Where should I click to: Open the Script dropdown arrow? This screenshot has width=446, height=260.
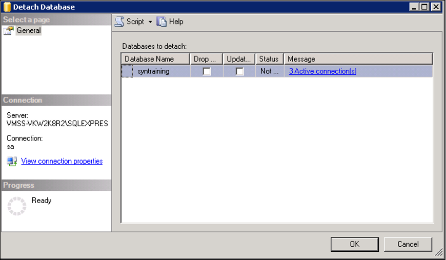[150, 22]
